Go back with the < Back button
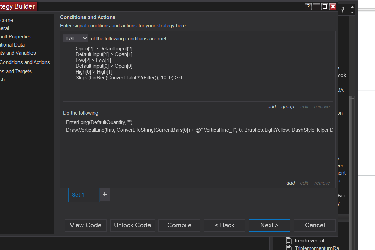 click(x=224, y=225)
